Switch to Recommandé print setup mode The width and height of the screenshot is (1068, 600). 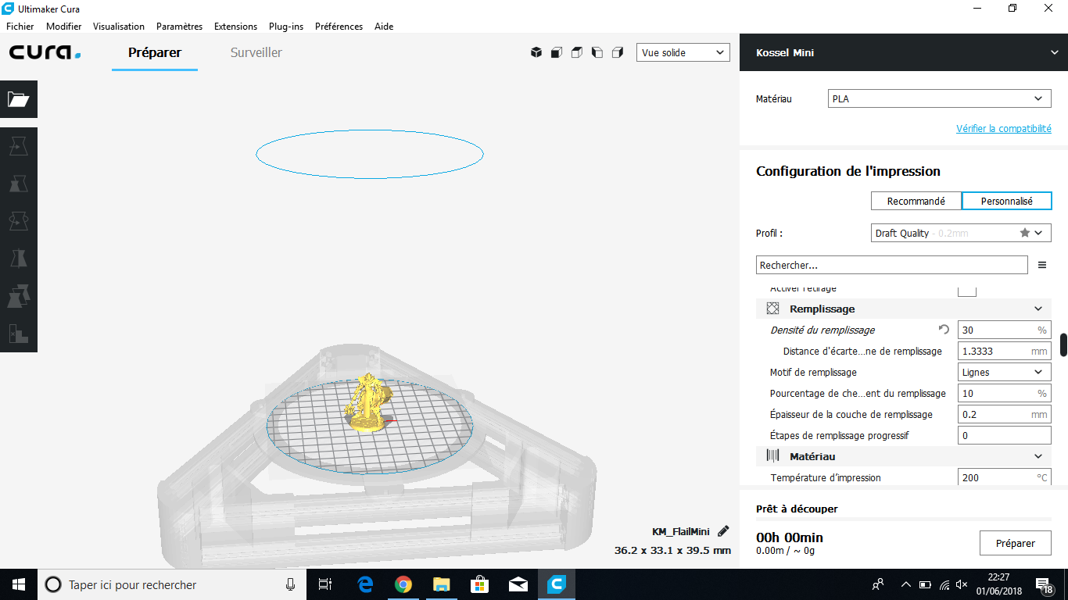pyautogui.click(x=916, y=201)
